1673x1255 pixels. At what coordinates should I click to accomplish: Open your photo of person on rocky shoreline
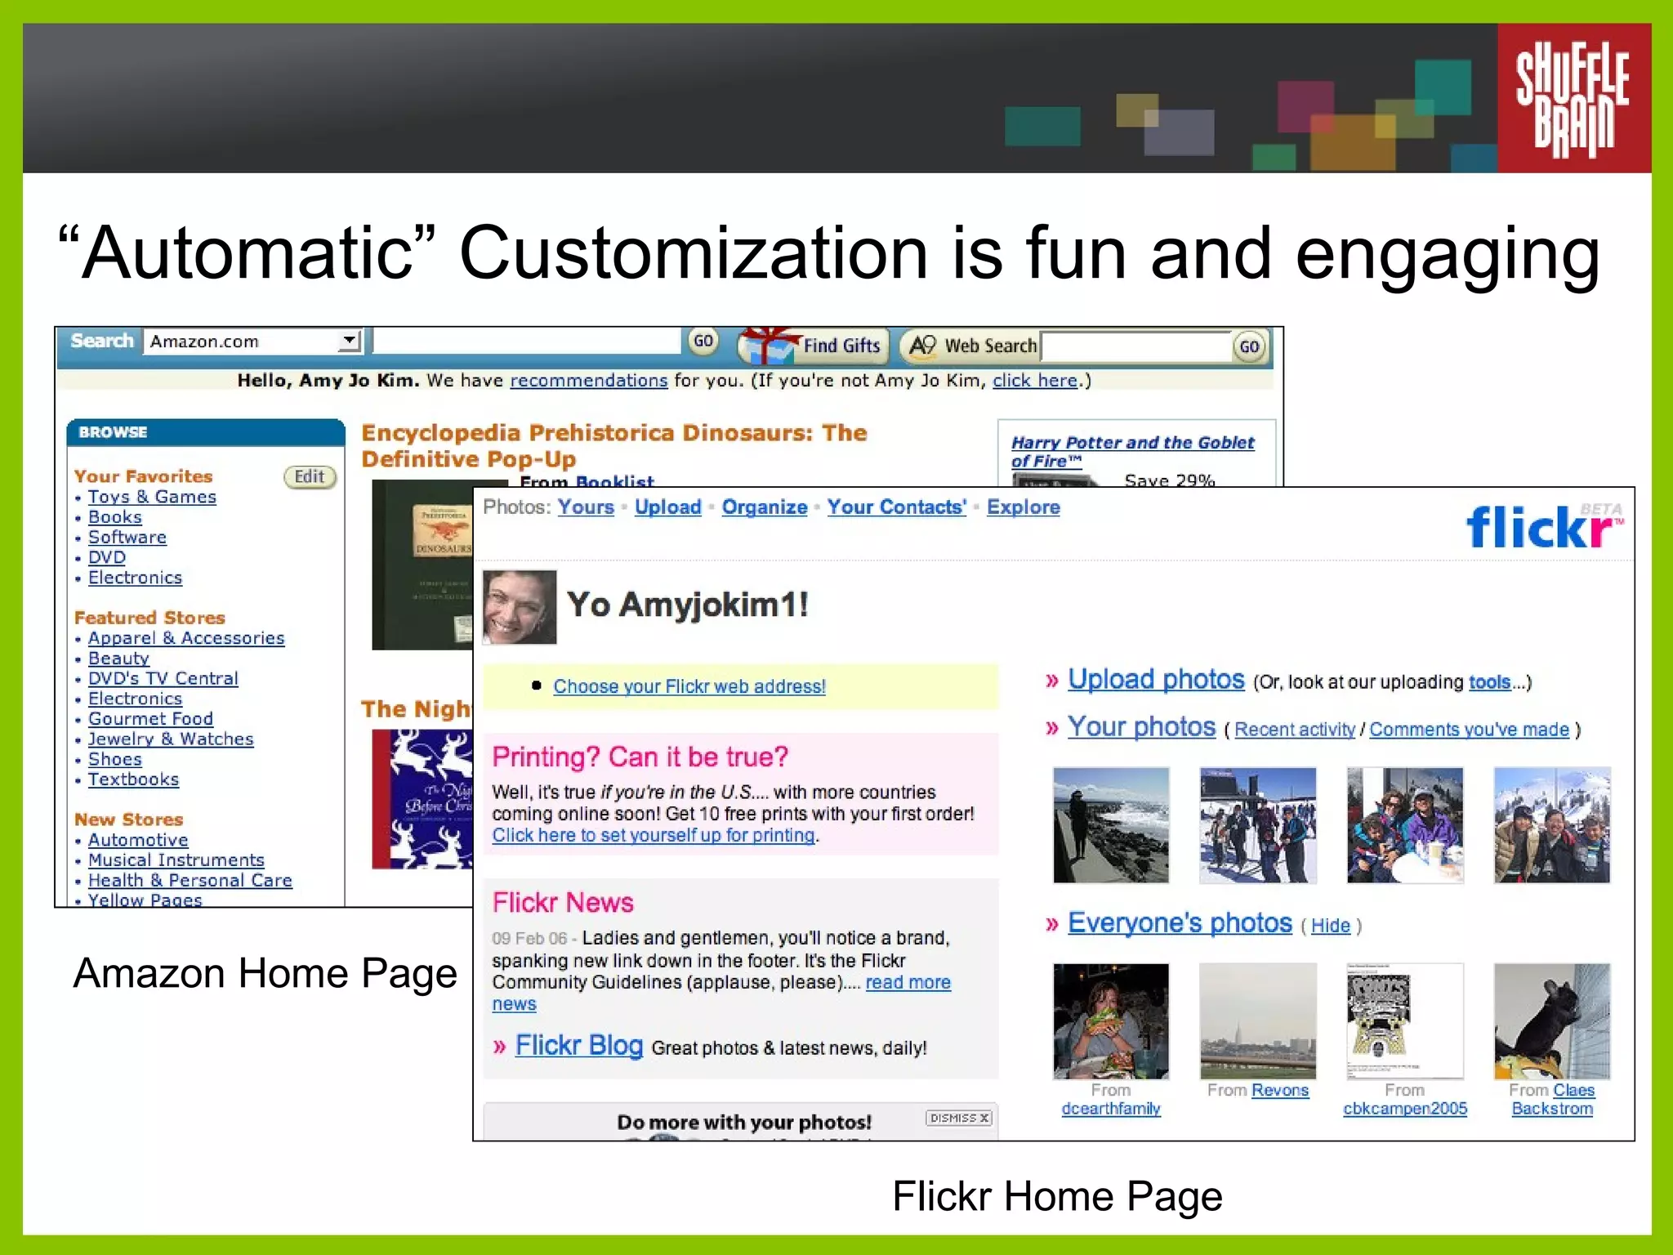click(x=1111, y=825)
